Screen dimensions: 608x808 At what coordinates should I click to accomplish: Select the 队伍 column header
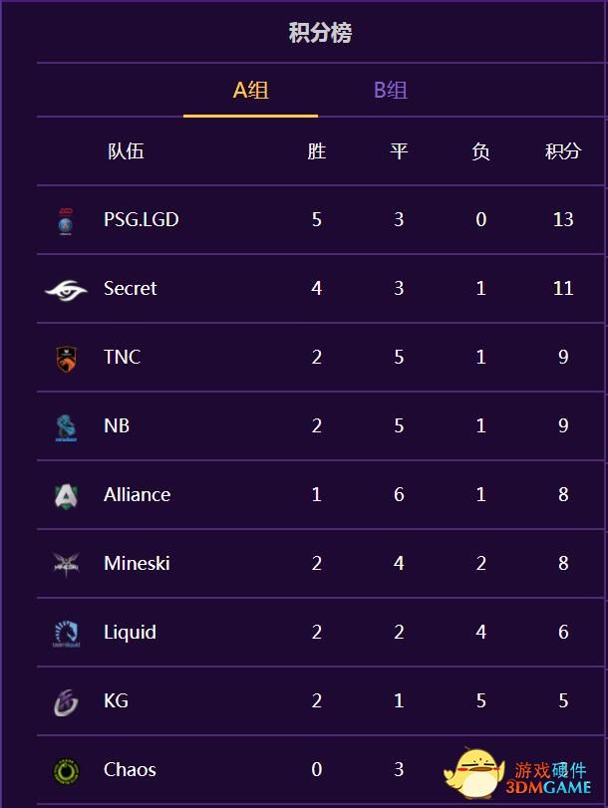pyautogui.click(x=126, y=151)
